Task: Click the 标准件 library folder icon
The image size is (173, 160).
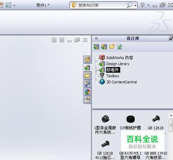Action: [102, 70]
